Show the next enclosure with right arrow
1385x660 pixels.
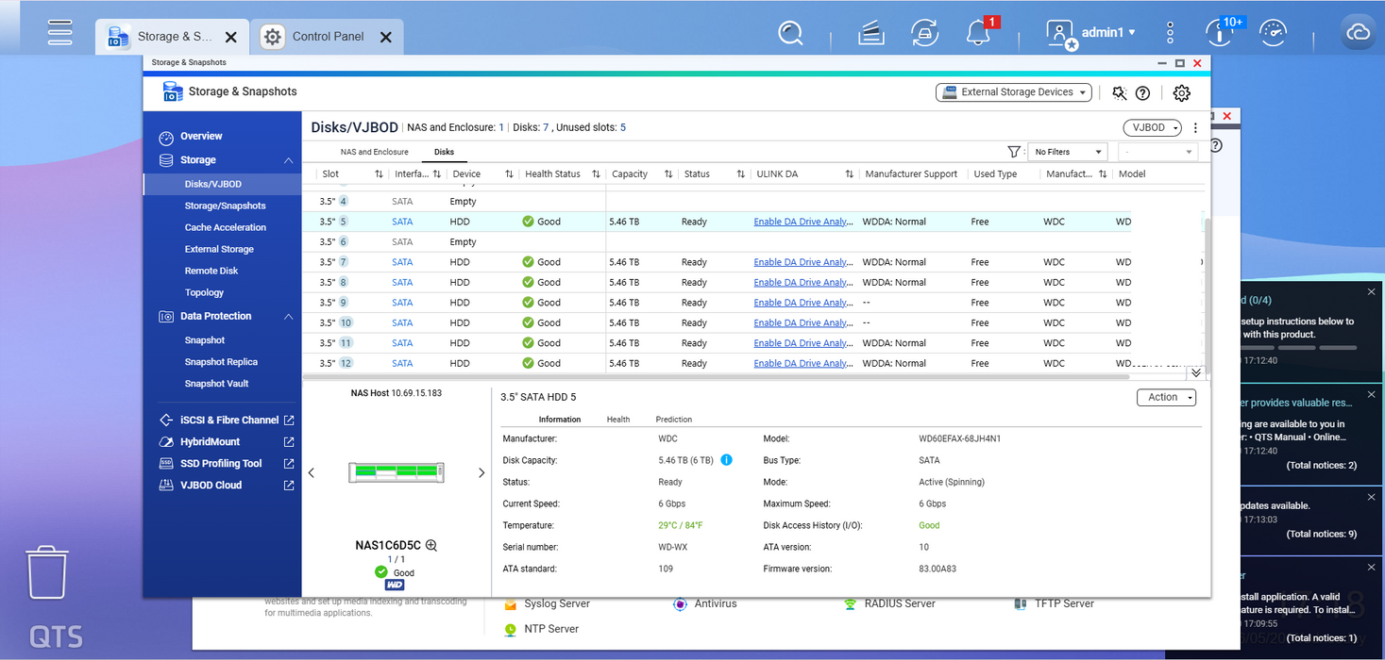tap(481, 472)
